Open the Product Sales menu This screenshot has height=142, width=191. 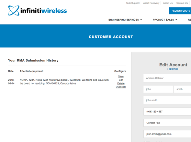pyautogui.click(x=163, y=20)
